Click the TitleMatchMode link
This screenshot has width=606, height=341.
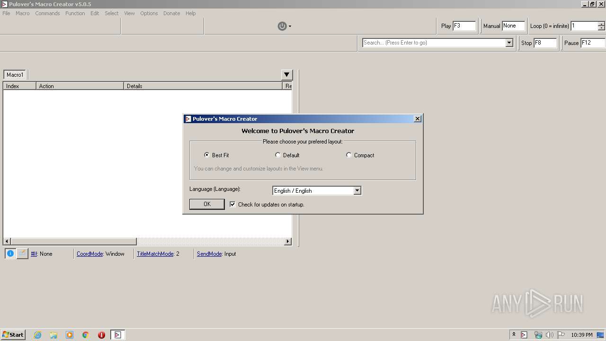coord(155,254)
